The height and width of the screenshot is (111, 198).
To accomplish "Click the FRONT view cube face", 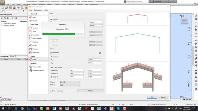I will coord(185,20).
